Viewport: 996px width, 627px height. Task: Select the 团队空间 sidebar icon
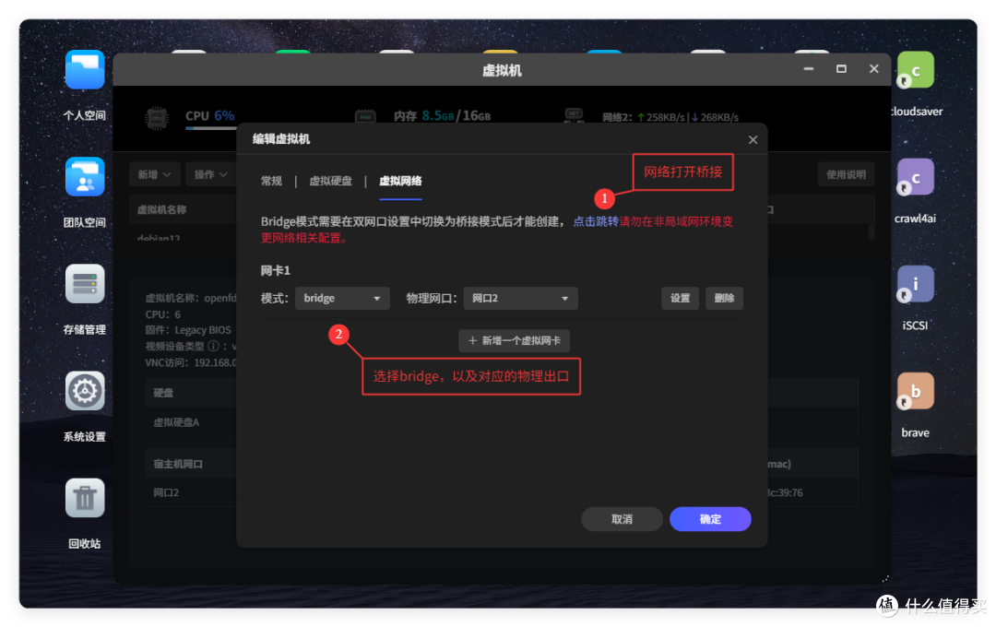point(84,177)
